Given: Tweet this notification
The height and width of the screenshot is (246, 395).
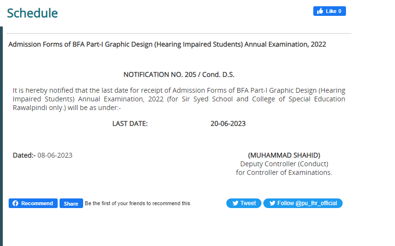Looking at the screenshot, I should point(244,203).
